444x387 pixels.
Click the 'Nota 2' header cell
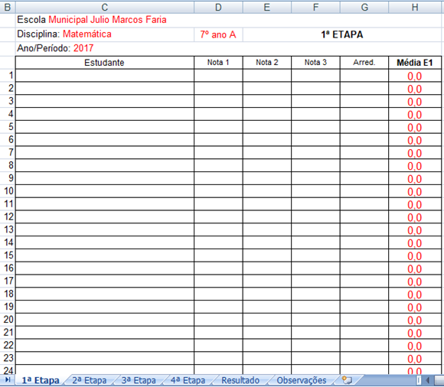[x=267, y=63]
